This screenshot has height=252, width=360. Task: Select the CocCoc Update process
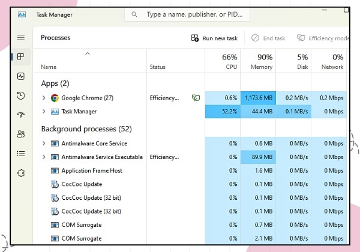pos(82,184)
